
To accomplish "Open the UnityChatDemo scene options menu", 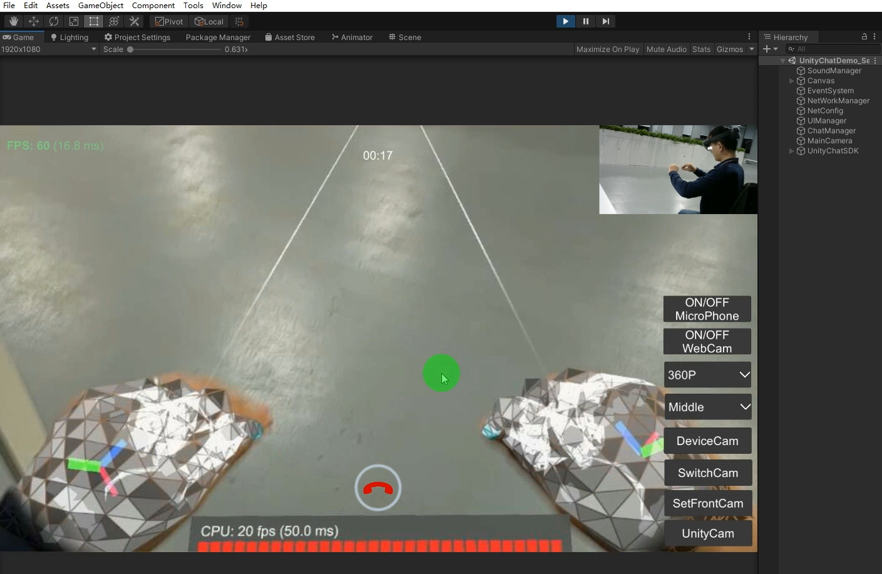I will point(875,61).
